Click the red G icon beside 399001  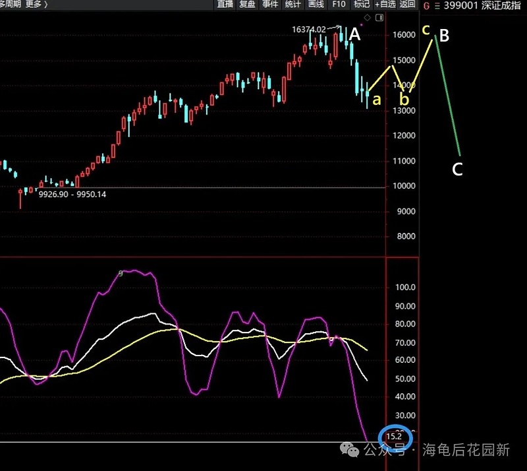pos(426,6)
